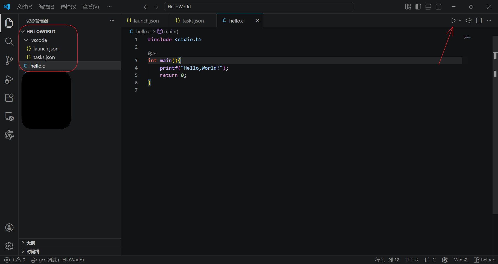The width and height of the screenshot is (498, 264).
Task: Open Remote Explorer view
Action: coord(9,116)
